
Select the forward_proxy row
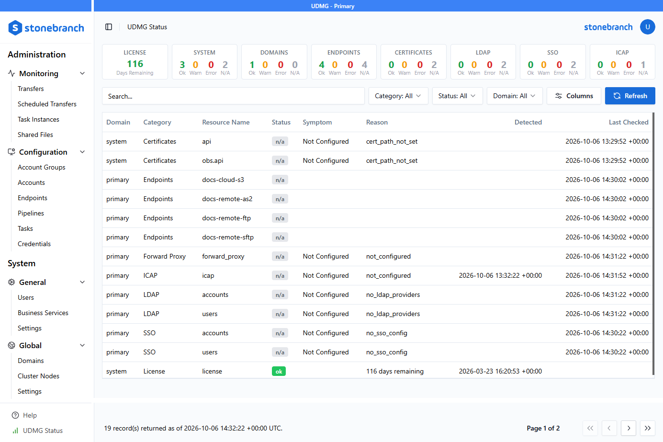[377, 256]
